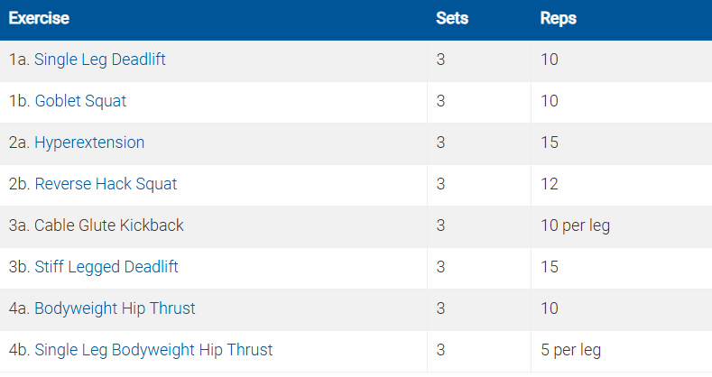Open the Hyperextension exercise link
Viewport: 712px width, 377px height.
pyautogui.click(x=89, y=143)
